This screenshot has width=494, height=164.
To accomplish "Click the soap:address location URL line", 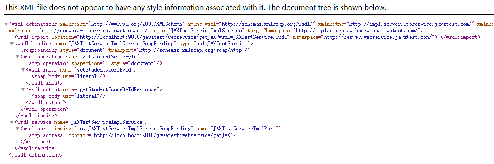I will pyautogui.click(x=132, y=135).
